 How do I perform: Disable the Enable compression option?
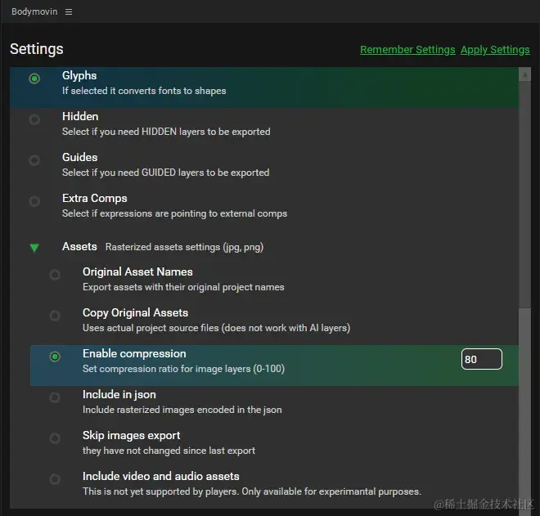tap(55, 357)
